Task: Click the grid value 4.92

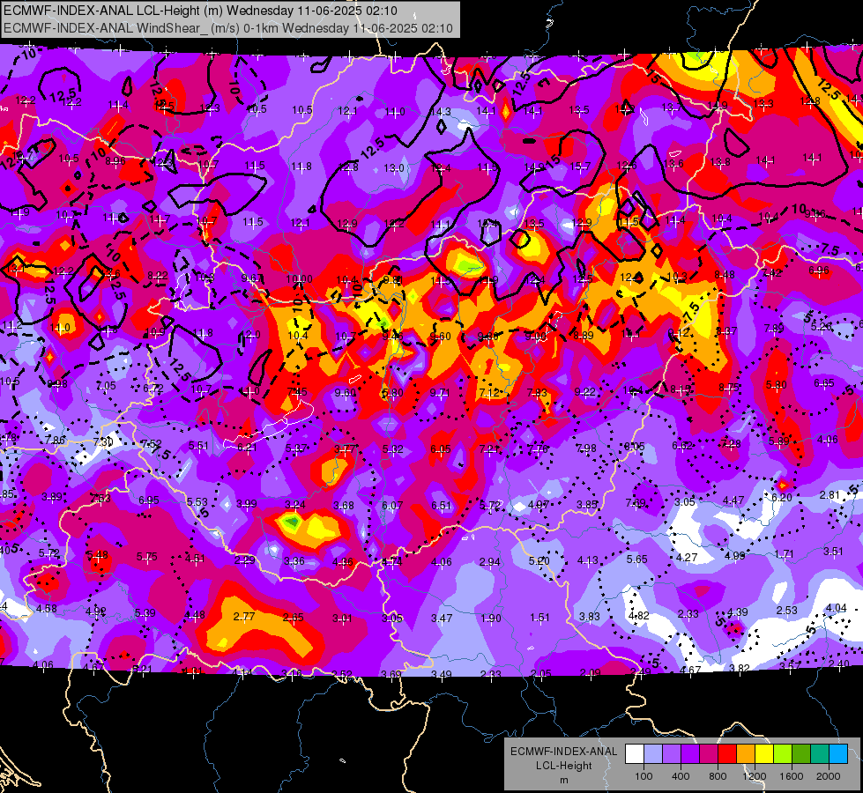Action: coord(95,611)
